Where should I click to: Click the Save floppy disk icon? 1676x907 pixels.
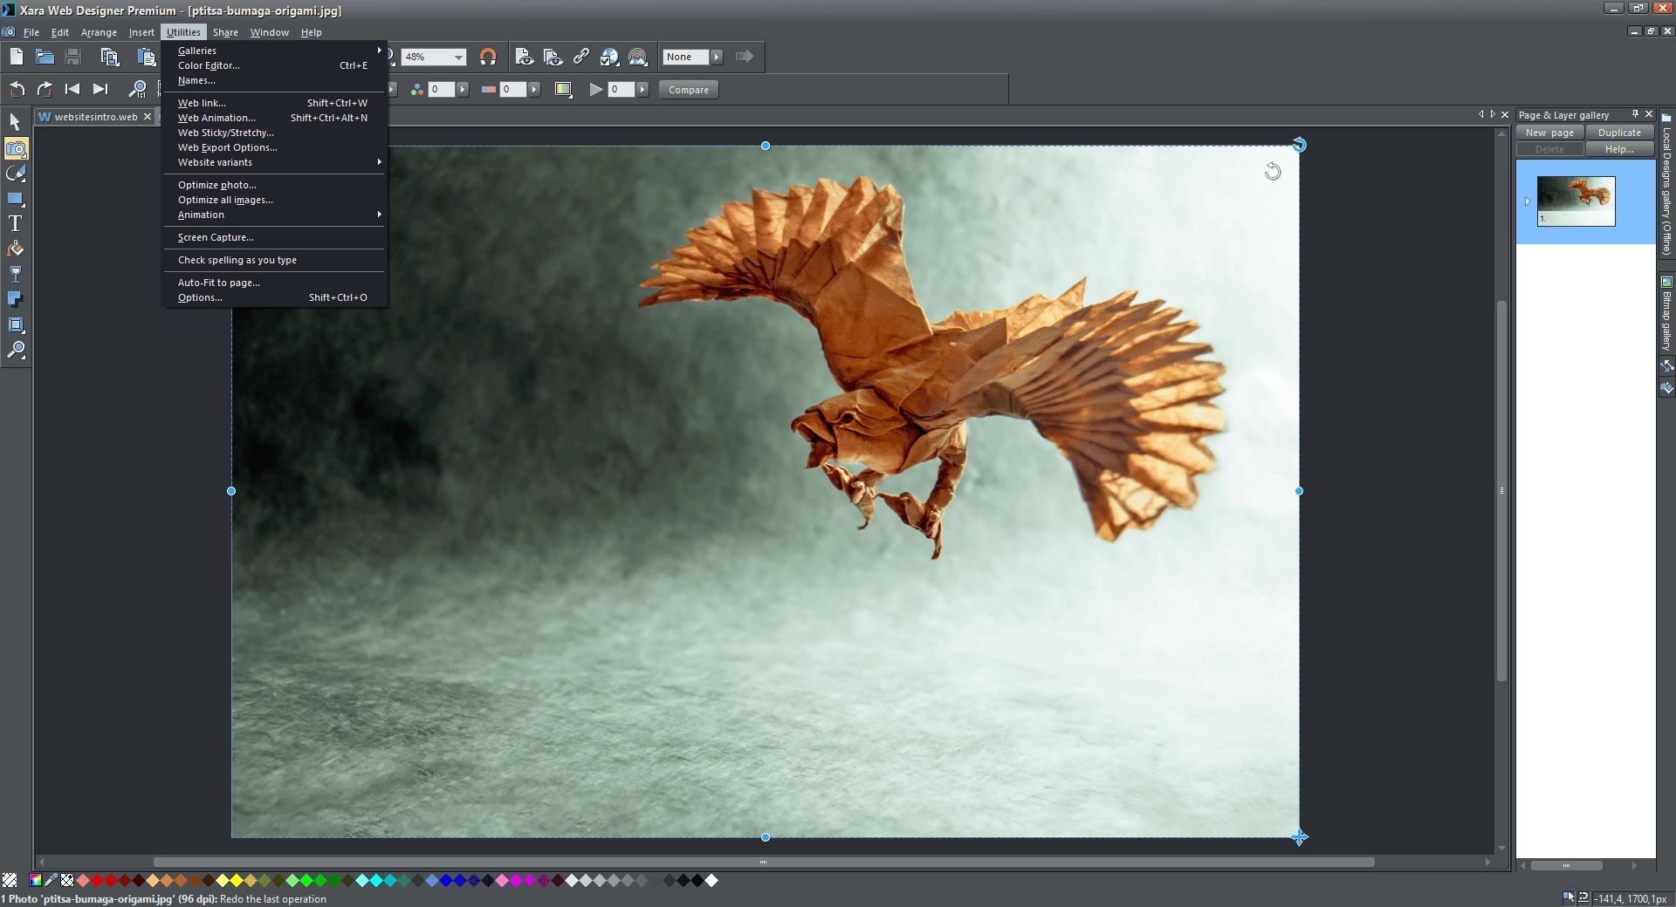(73, 57)
